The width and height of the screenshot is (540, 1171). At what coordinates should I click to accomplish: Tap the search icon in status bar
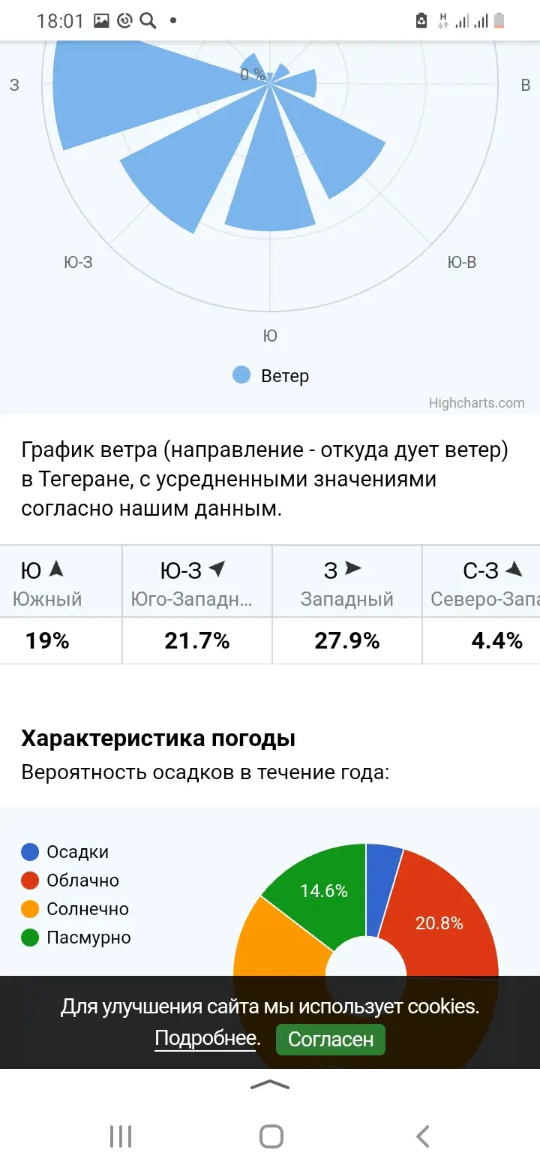pos(148,21)
